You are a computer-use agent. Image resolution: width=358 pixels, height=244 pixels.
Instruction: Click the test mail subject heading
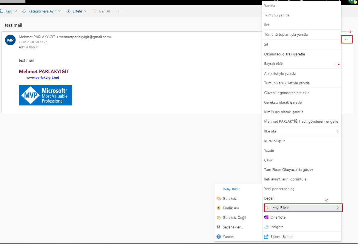point(13,25)
